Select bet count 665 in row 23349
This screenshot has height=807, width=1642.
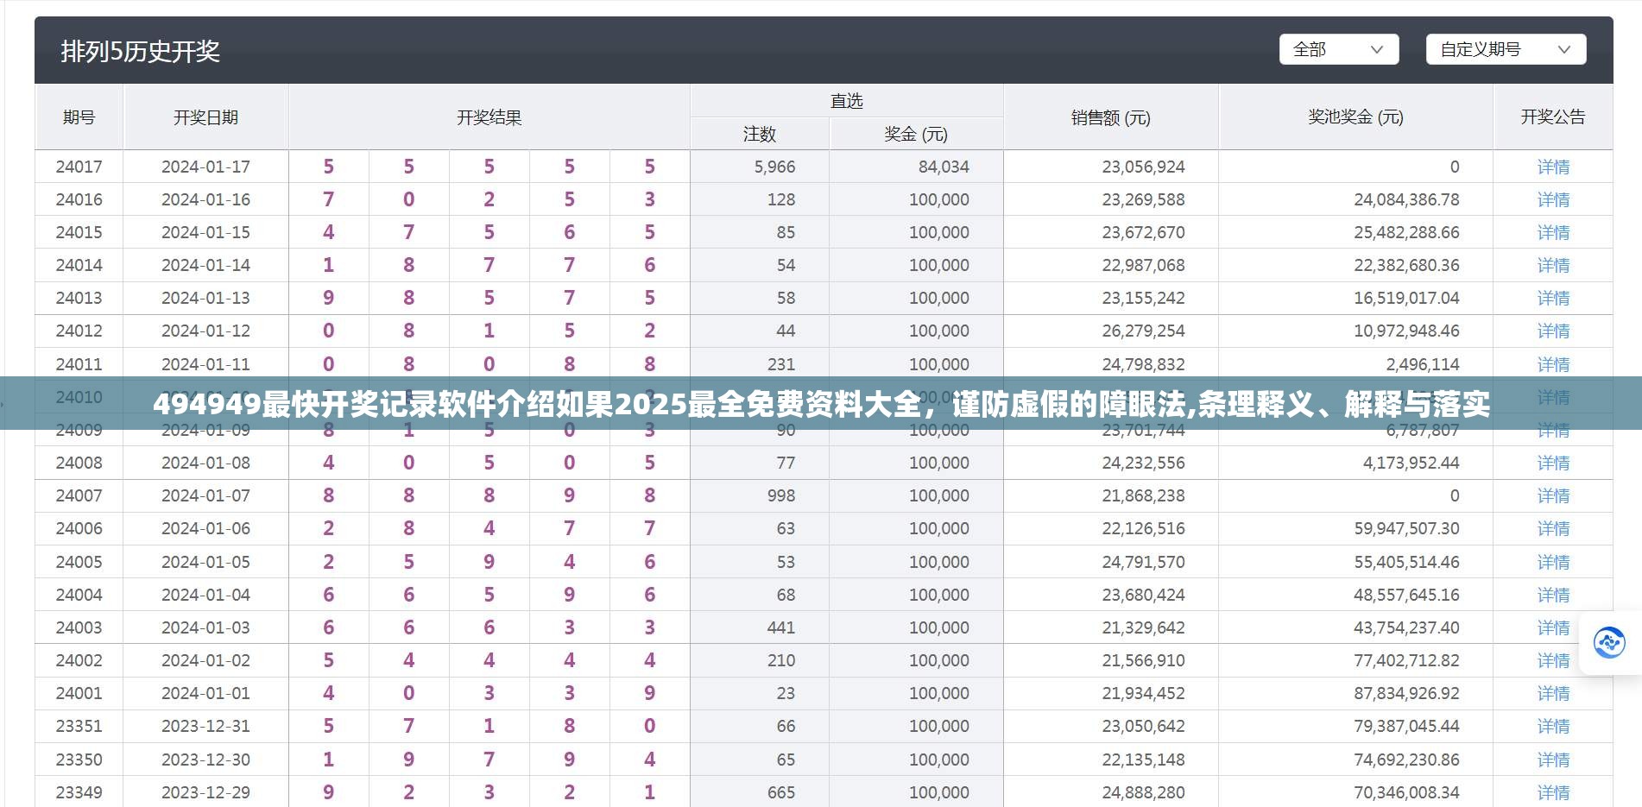(x=780, y=792)
